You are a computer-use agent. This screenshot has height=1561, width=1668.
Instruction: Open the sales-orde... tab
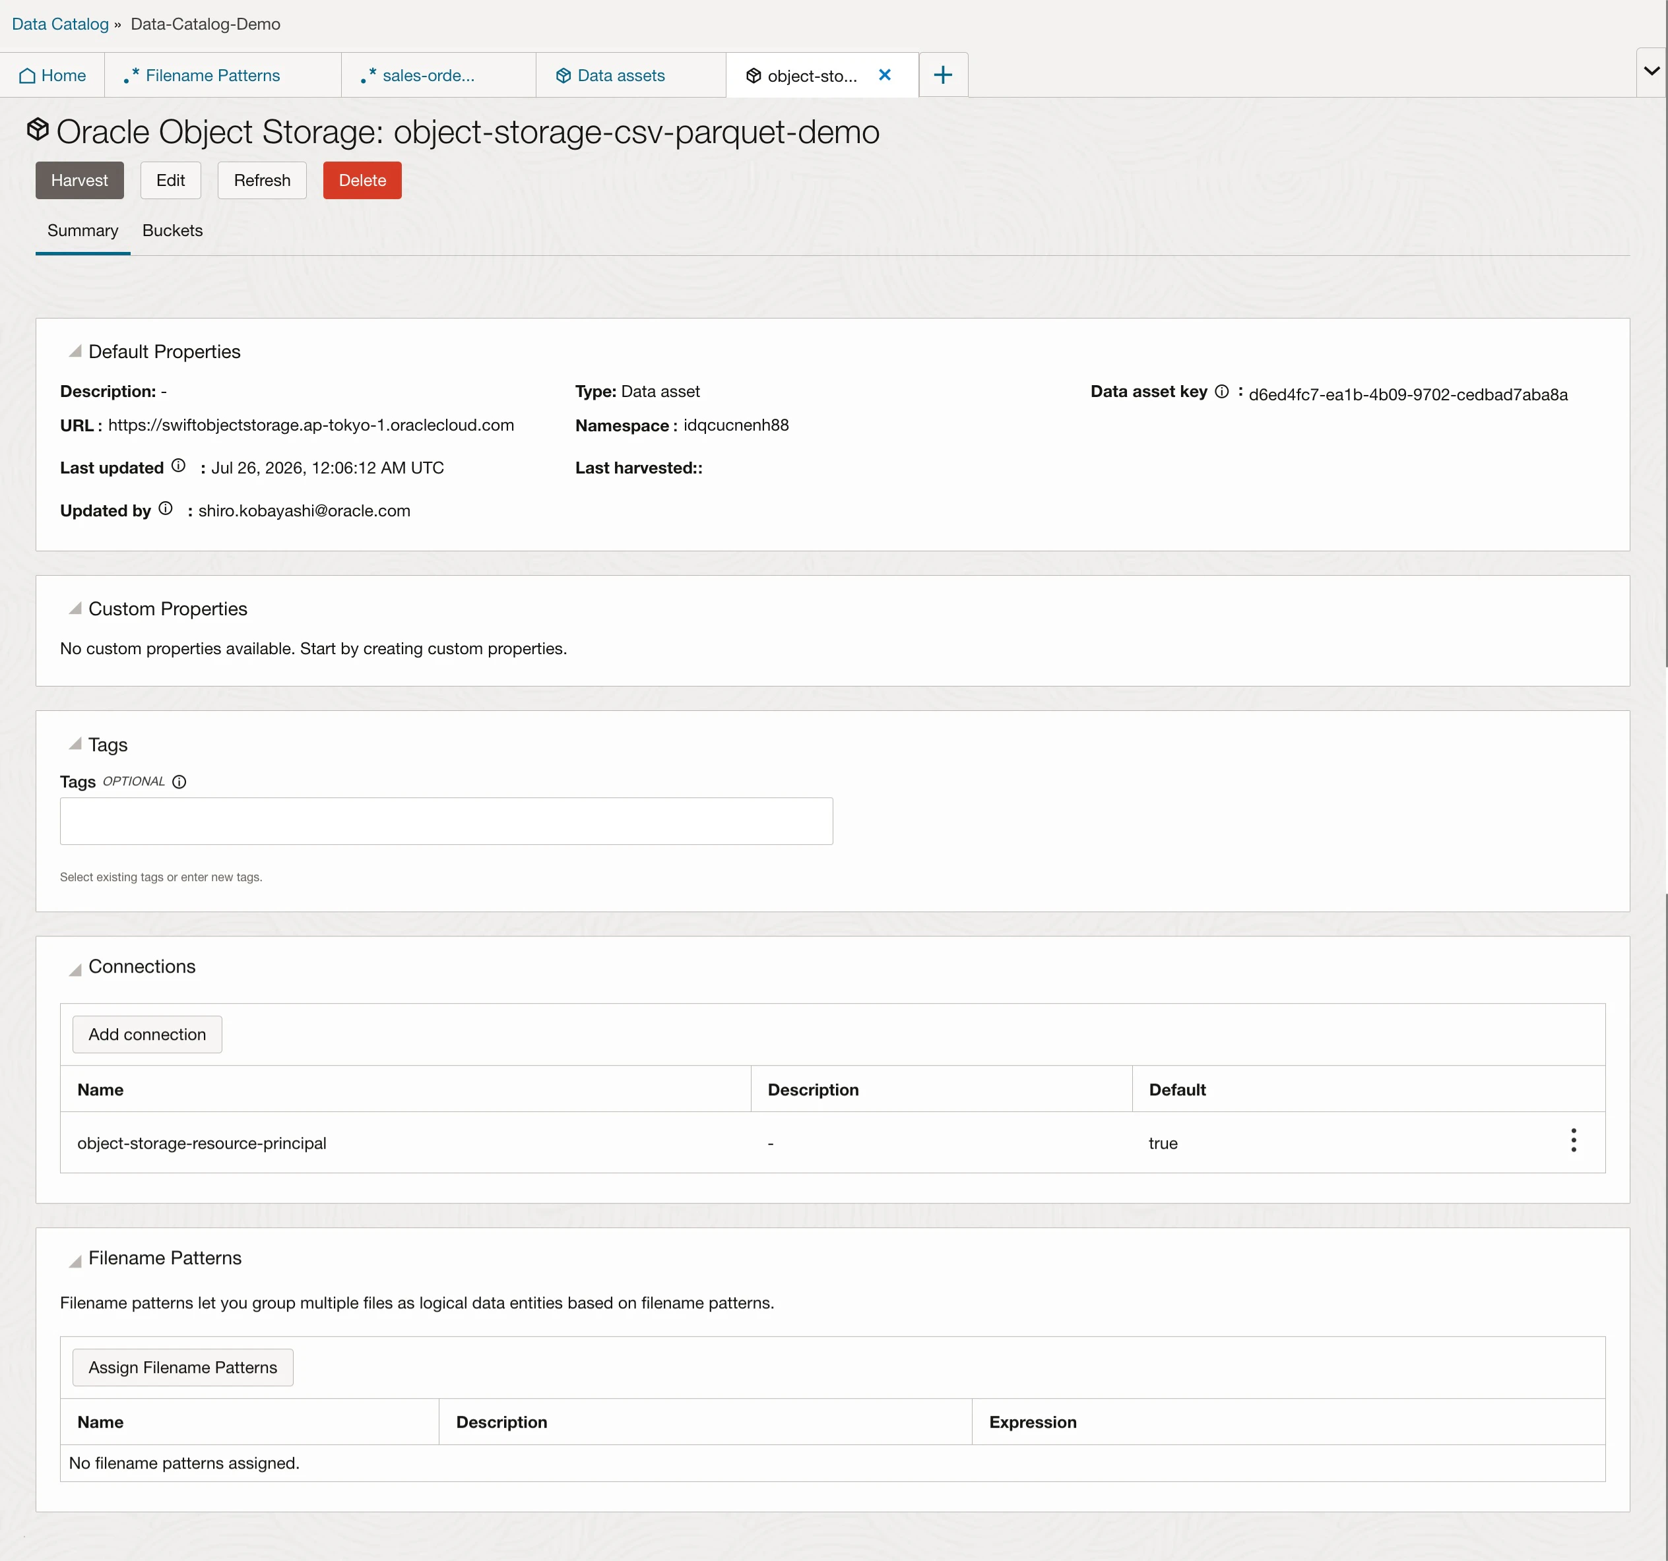(x=438, y=75)
